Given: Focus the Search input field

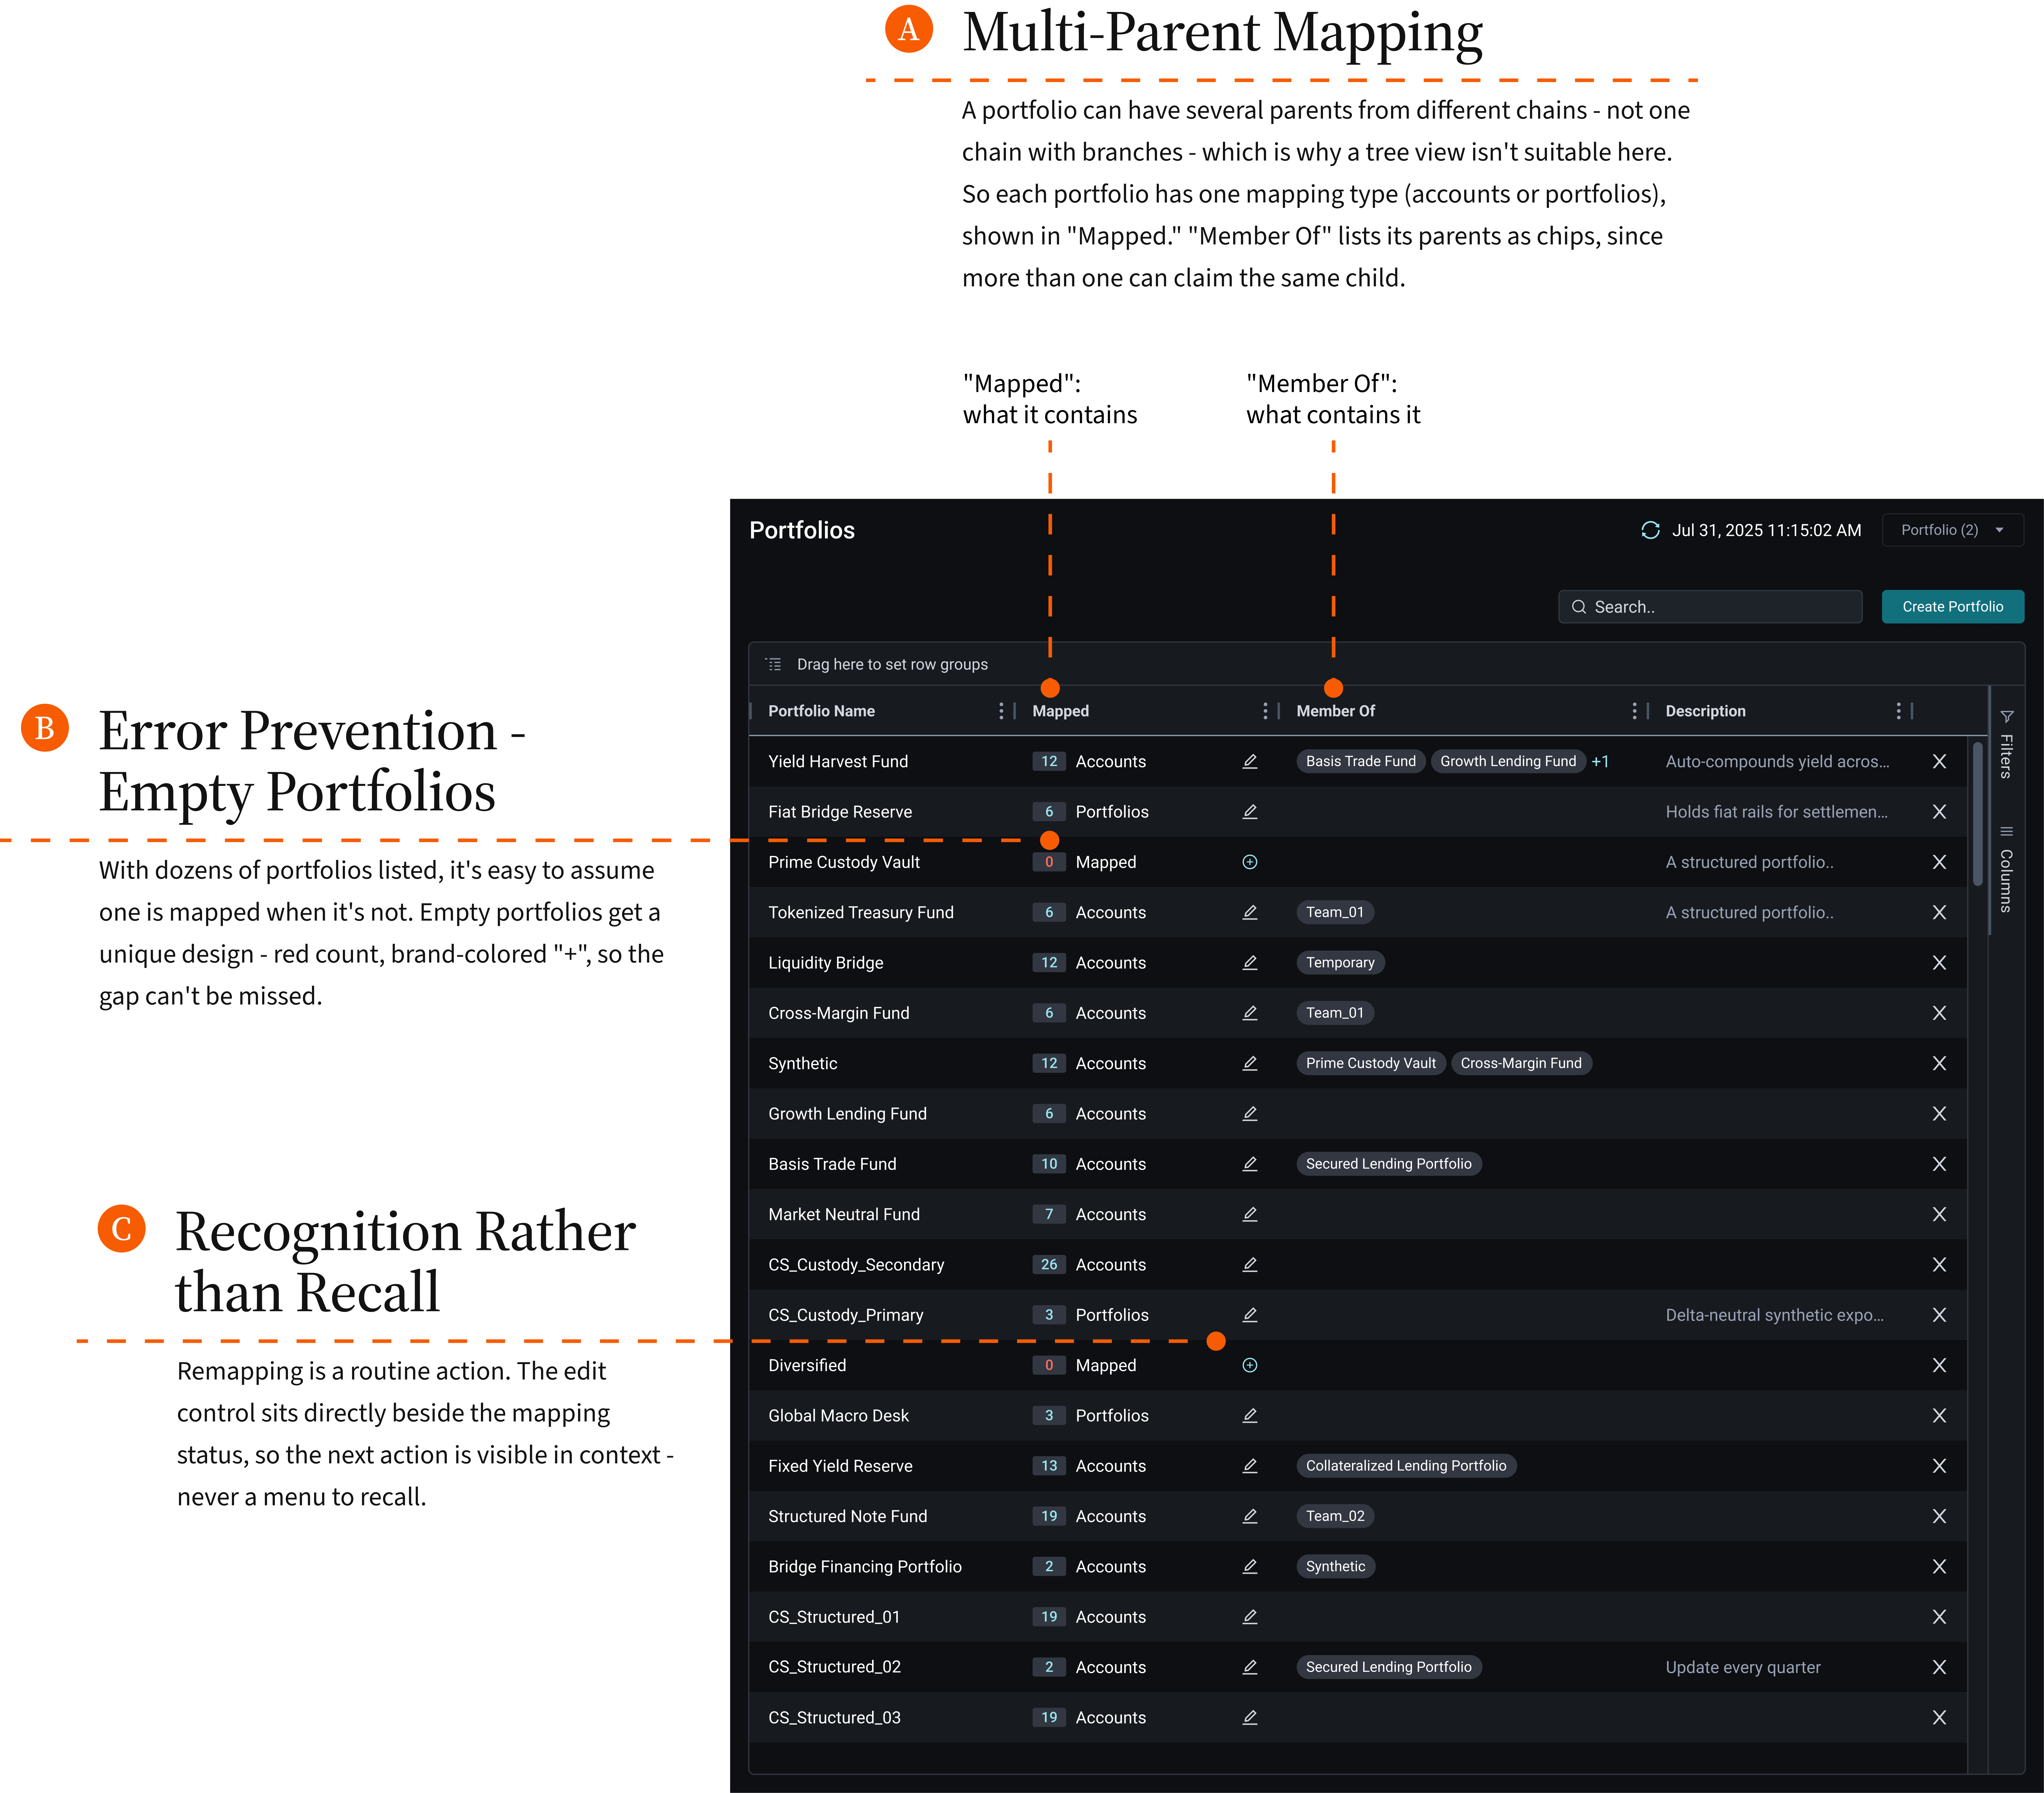Looking at the screenshot, I should click(x=1710, y=607).
